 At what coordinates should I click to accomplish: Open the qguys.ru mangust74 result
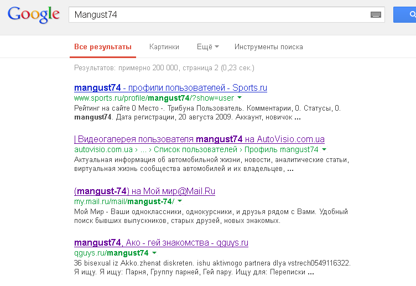click(162, 242)
